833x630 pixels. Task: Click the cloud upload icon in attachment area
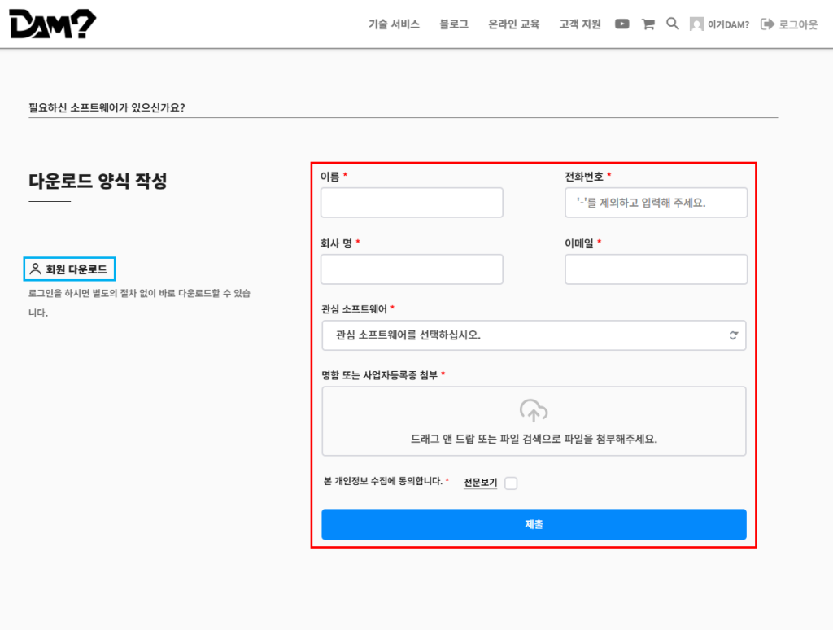(534, 411)
